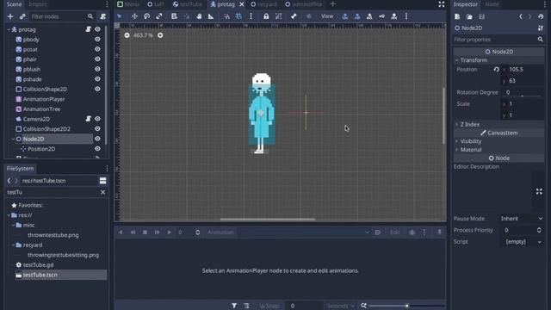Image resolution: width=551 pixels, height=310 pixels.
Task: Hide the phair sprite node
Action: click(x=97, y=59)
